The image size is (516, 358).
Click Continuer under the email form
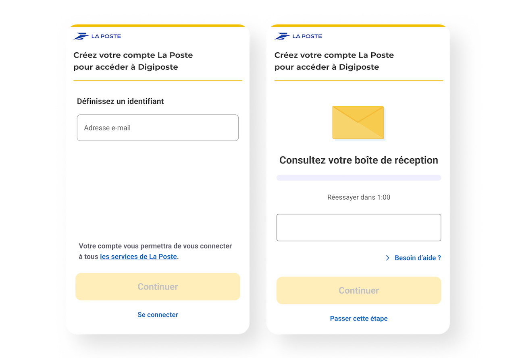[158, 287]
